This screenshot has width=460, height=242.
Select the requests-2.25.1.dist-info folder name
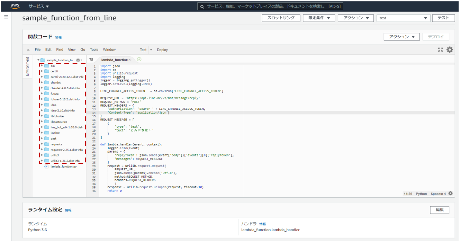tap(67, 150)
